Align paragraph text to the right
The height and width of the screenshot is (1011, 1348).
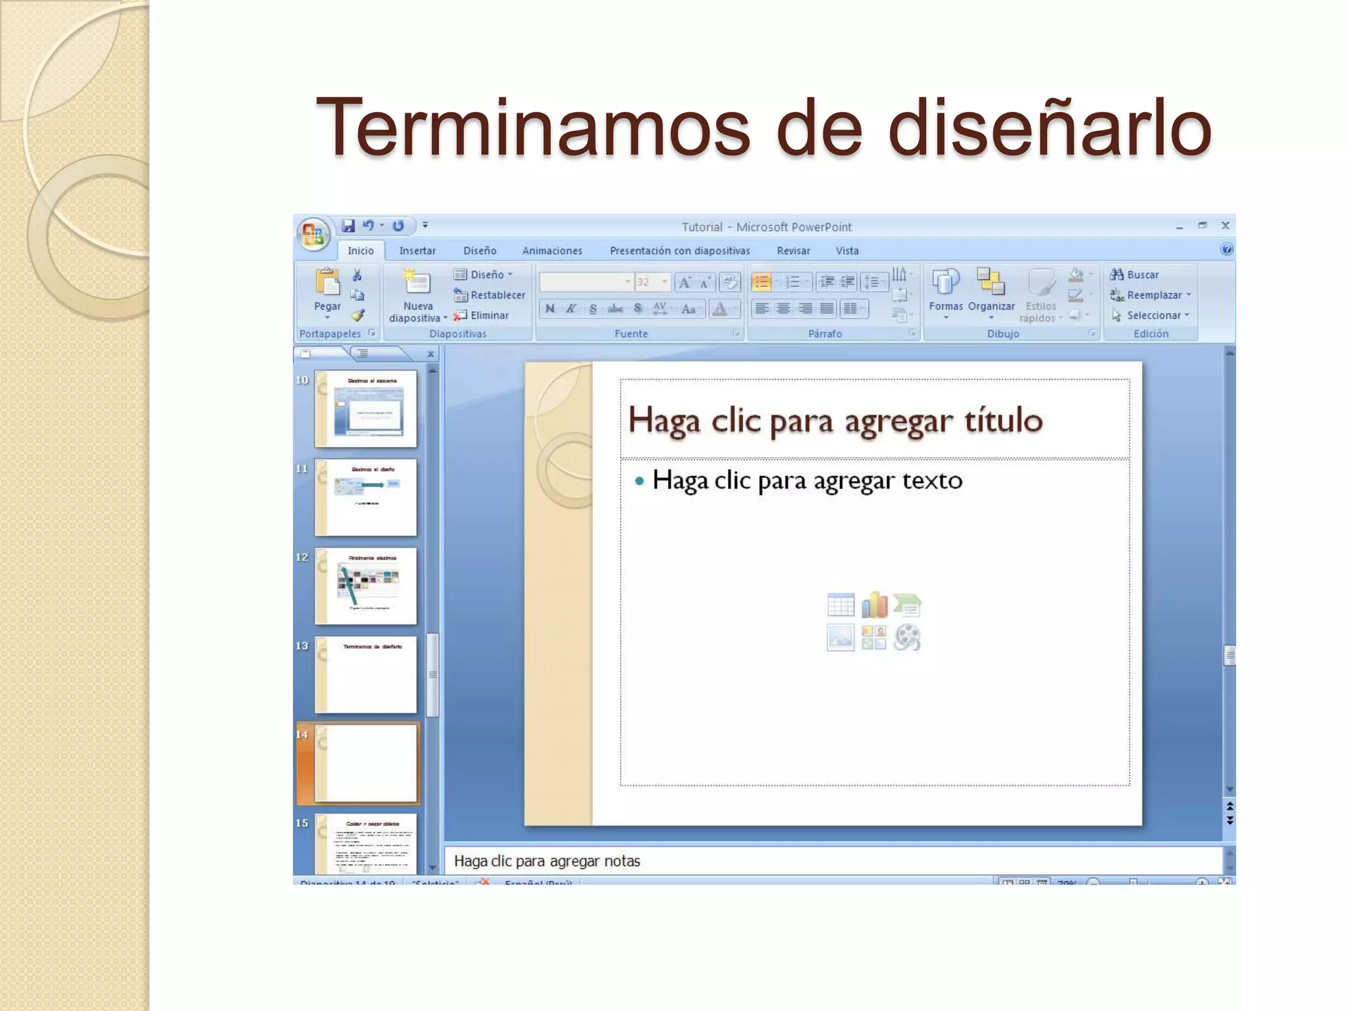(805, 309)
